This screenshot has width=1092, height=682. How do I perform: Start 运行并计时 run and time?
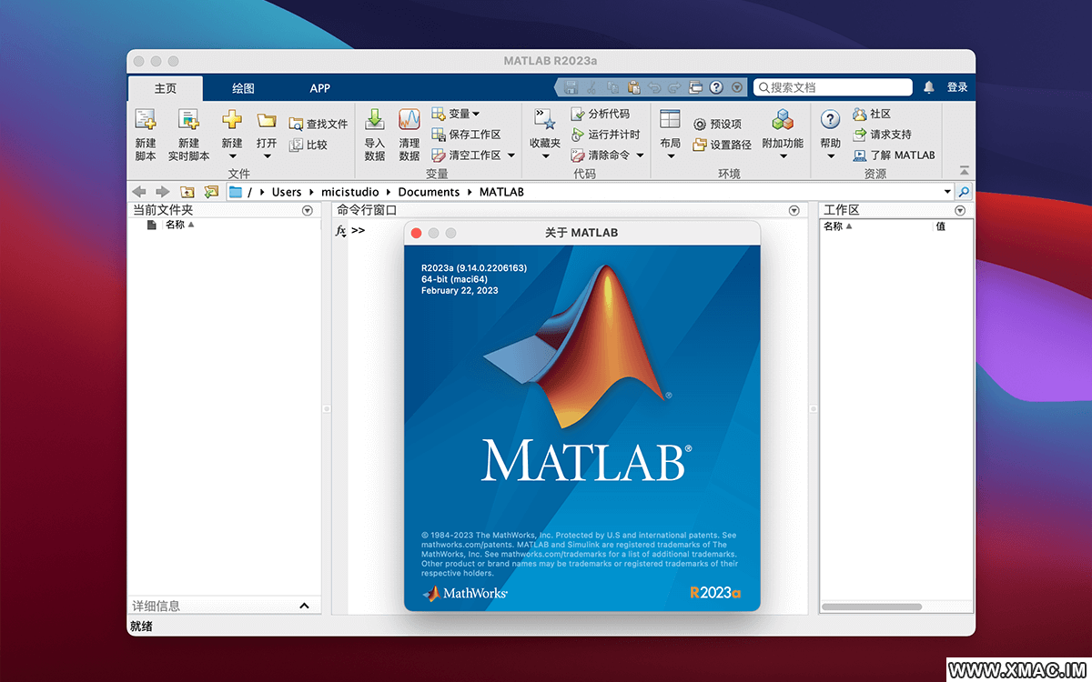(x=605, y=135)
